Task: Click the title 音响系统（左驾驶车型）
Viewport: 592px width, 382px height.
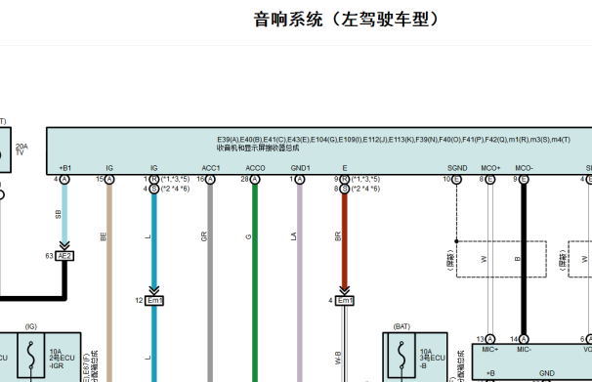Action: [x=346, y=20]
